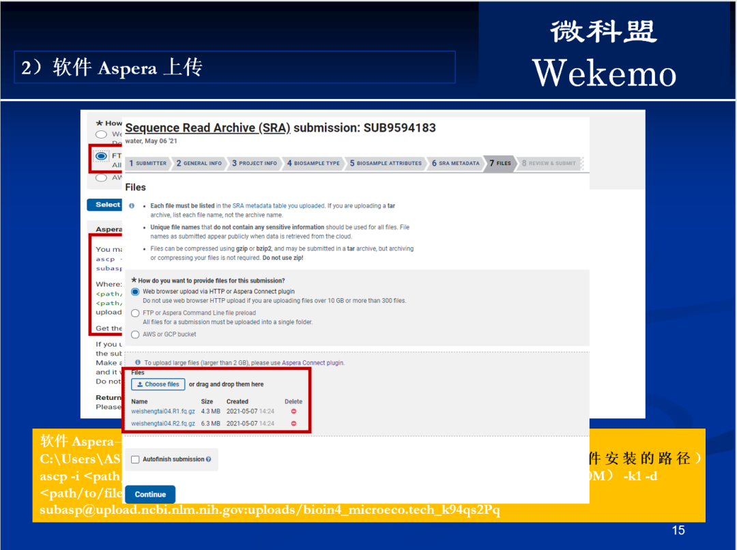
Task: Open step 8 Review & Submit tab
Action: [549, 163]
